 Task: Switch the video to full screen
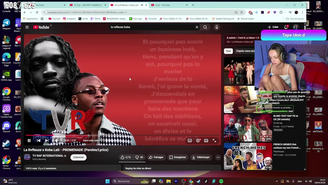(x=214, y=141)
